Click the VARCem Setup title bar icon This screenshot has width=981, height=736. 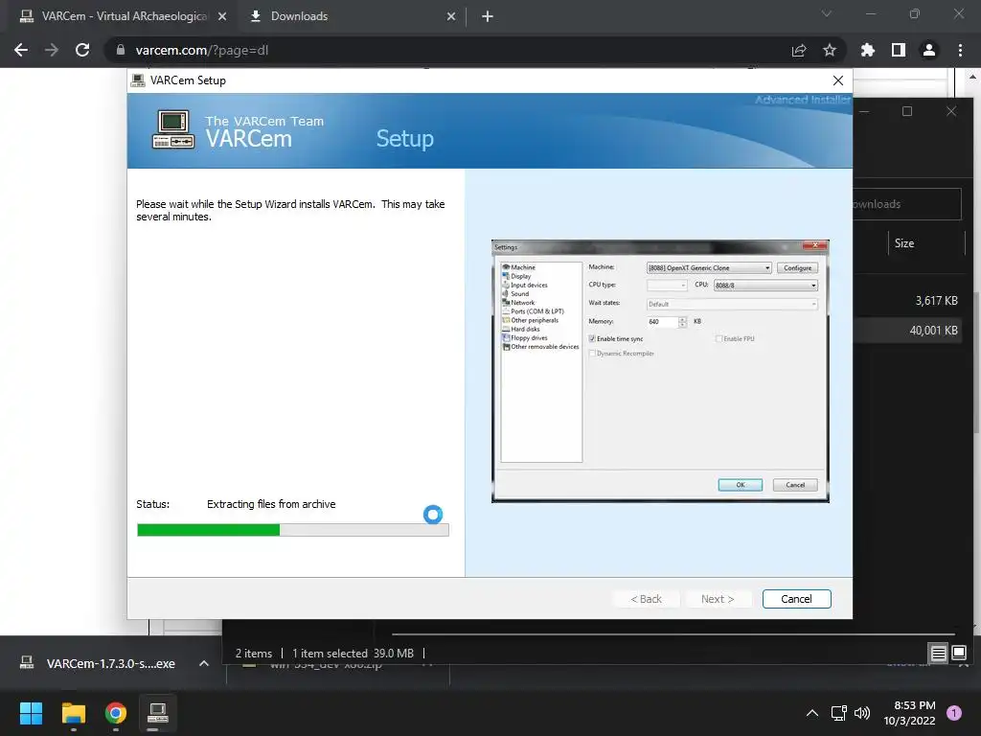(x=138, y=80)
